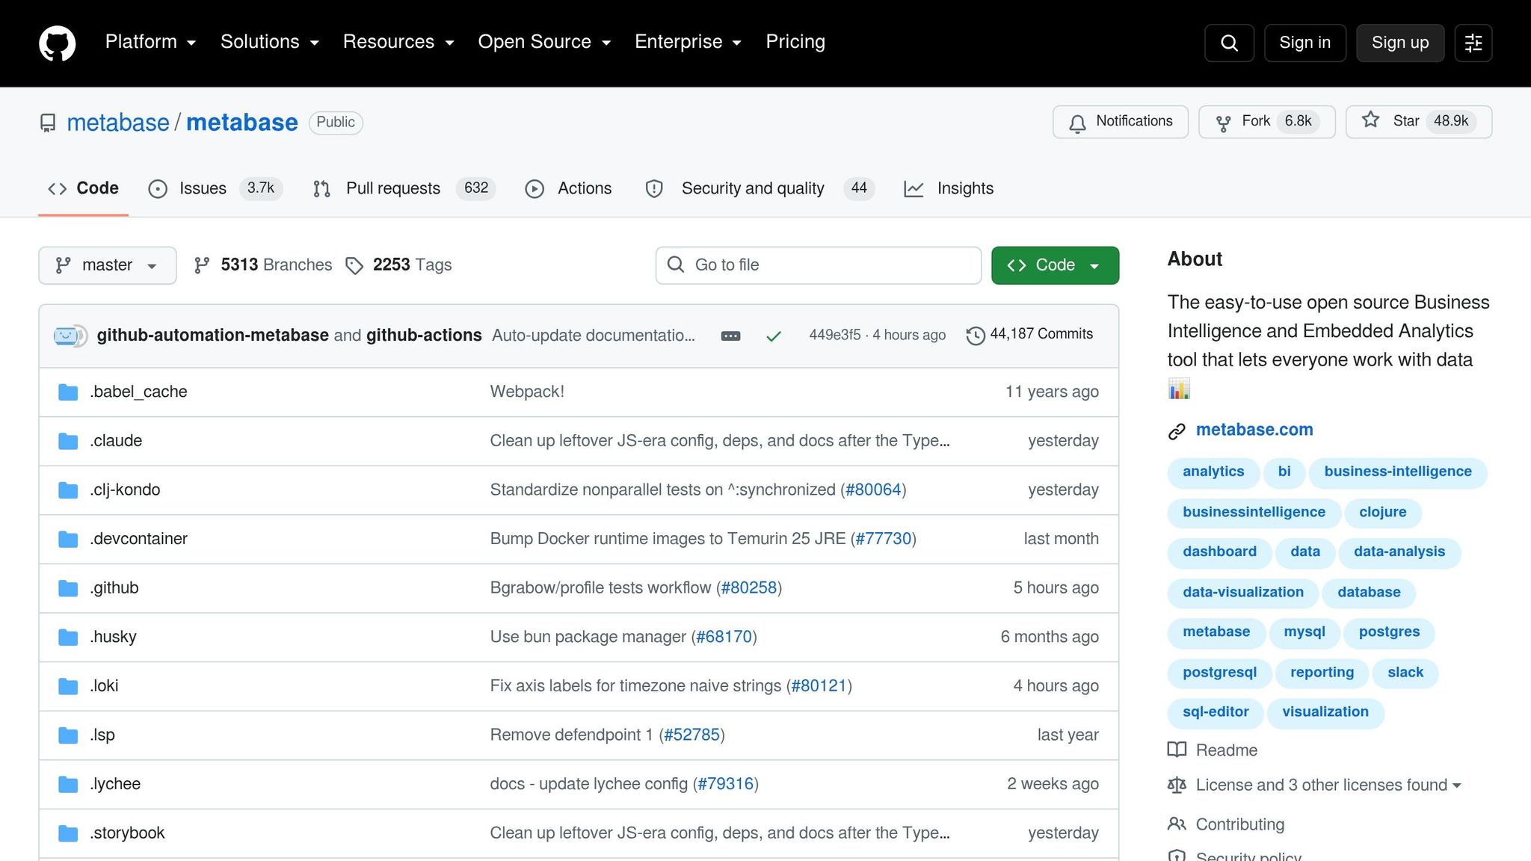1531x861 pixels.
Task: Click the .lsp folder icon
Action: (68, 736)
